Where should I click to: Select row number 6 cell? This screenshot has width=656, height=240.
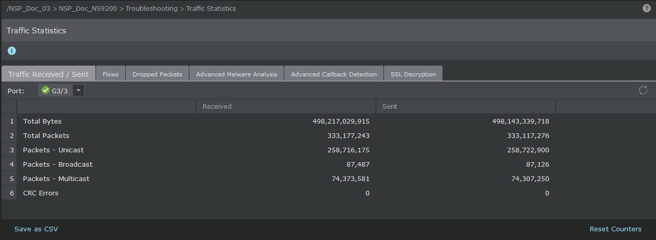9,193
